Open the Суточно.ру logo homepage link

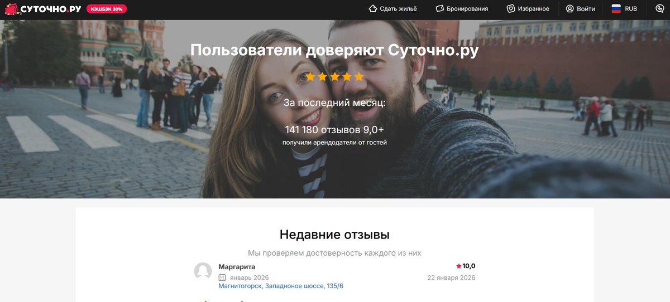(x=43, y=9)
